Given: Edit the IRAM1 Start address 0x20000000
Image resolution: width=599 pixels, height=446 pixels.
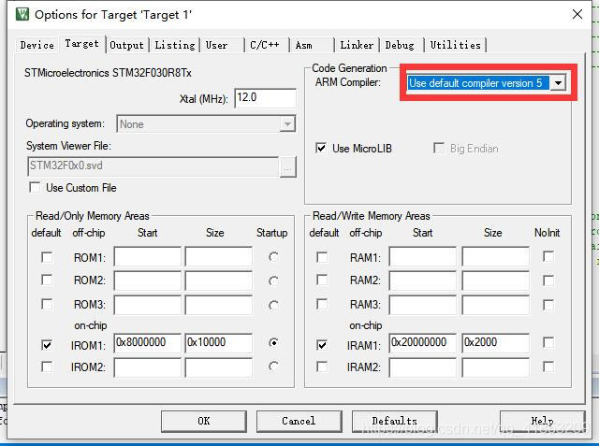Looking at the screenshot, I should pos(423,343).
